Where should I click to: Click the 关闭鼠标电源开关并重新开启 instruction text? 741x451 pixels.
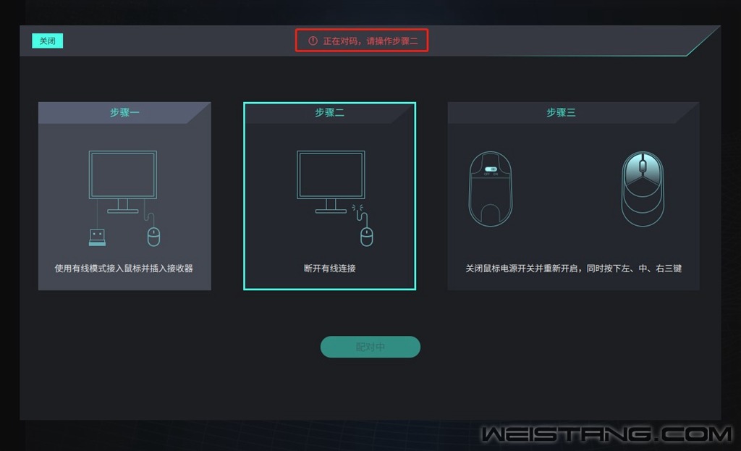[x=522, y=268]
